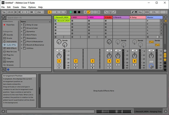Screen dimensions: 169x115
Task: Click the Tap tempo button
Action: click(x=4, y=12)
